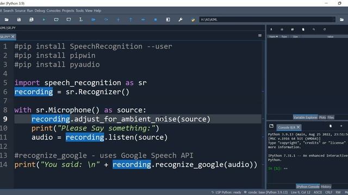Open Preferences with the wrench icon
This screenshot has width=348, height=195.
(181, 19)
